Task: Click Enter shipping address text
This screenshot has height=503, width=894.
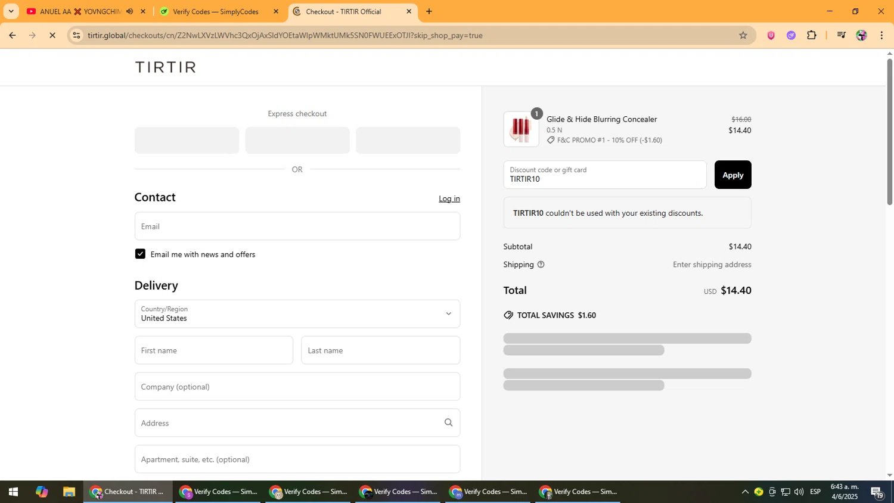Action: pos(712,265)
